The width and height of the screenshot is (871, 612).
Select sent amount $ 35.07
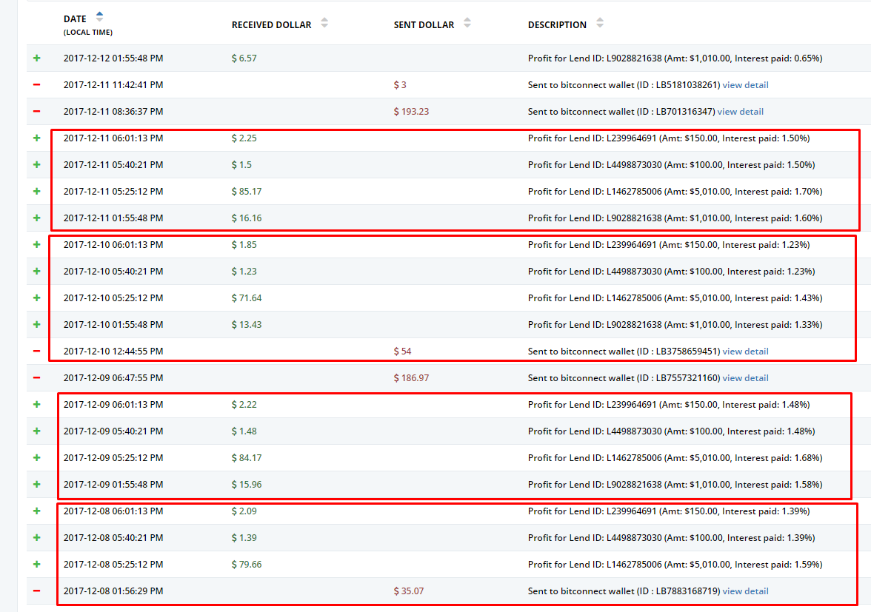[x=409, y=591]
